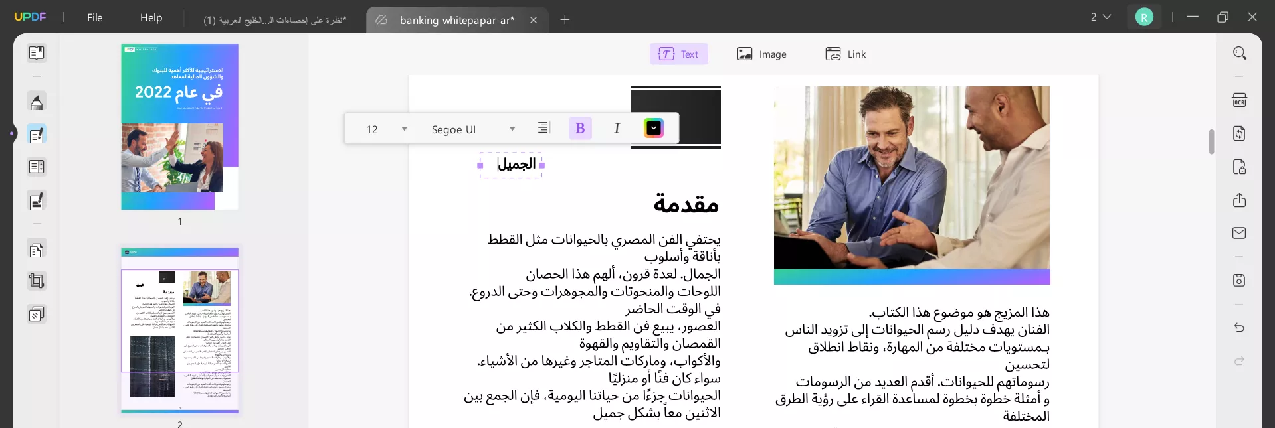Click the heading مقدمة
The image size is (1275, 428).
pyautogui.click(x=686, y=203)
